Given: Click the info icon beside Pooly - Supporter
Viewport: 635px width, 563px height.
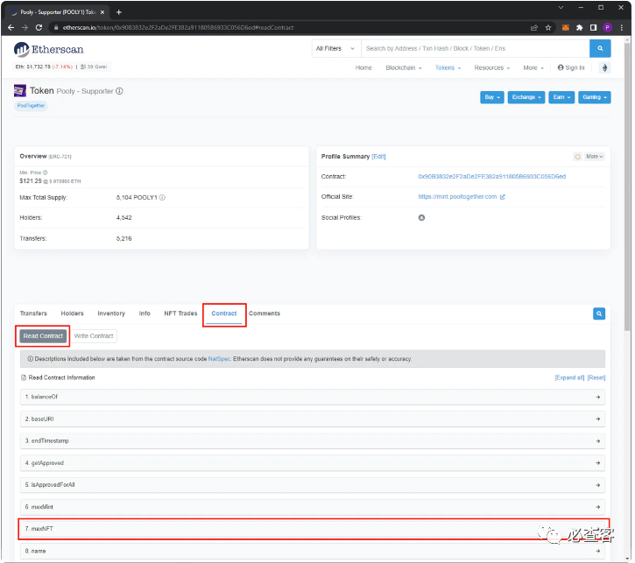Looking at the screenshot, I should coord(119,91).
